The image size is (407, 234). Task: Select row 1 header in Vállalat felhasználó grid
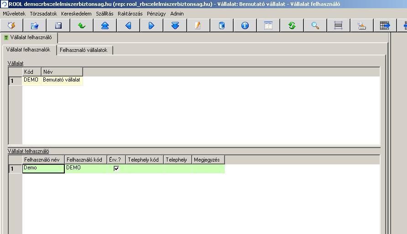16,169
